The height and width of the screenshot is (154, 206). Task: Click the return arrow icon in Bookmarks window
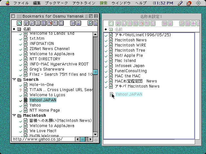[72, 23]
